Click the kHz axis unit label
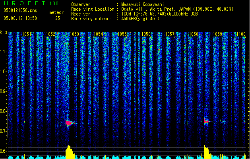The image size is (250, 159). pos(4,32)
